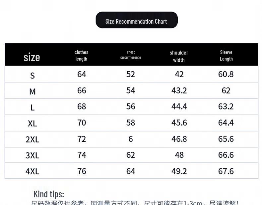Click the "size" column header
Screen dimensions: 262x205
32,57
